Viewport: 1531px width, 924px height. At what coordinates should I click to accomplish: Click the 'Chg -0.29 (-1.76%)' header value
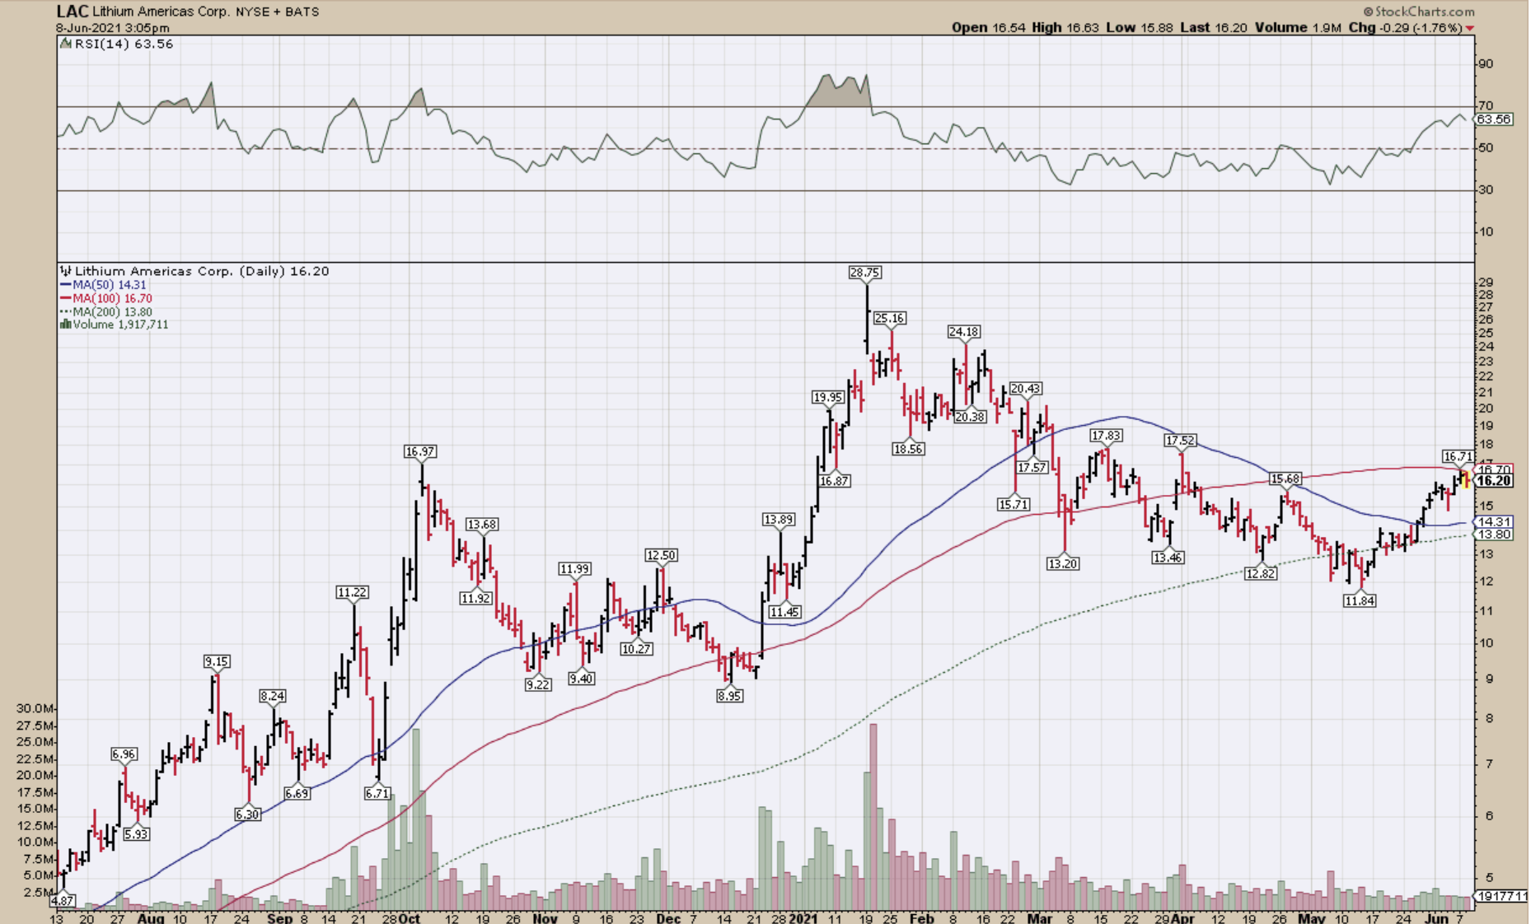tap(1405, 27)
